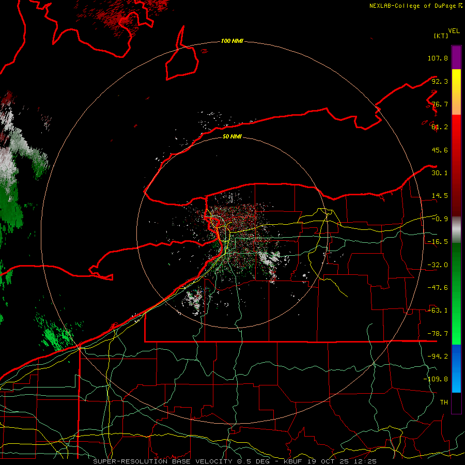Click the 45.6 legend value

pyautogui.click(x=440, y=150)
